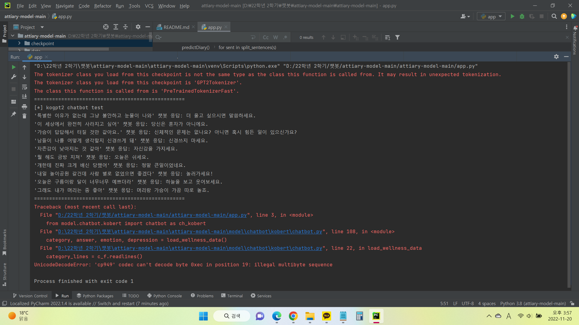Screen dimensions: 579x325
Task: Switch to the README.md editor tab
Action: (176, 27)
